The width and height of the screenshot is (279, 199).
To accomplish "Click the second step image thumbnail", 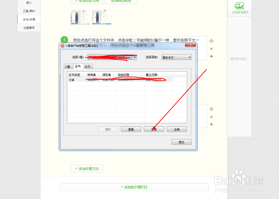I will point(102,17).
